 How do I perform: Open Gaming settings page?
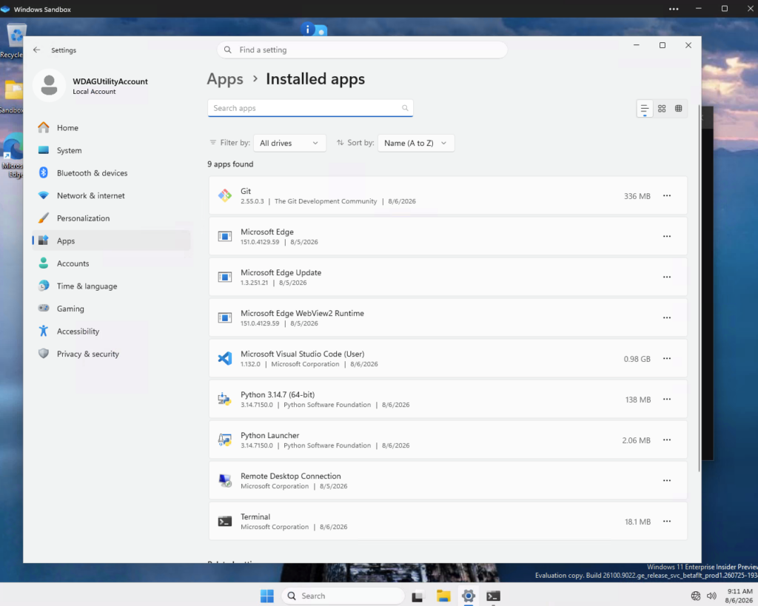(111, 309)
